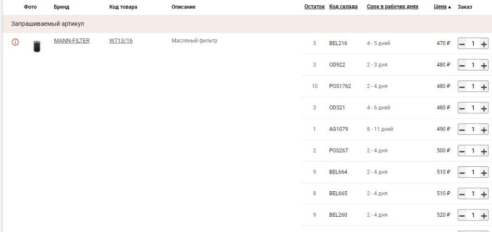The image size is (492, 232).
Task: Click quantity field in OD922 row
Action: click(473, 66)
